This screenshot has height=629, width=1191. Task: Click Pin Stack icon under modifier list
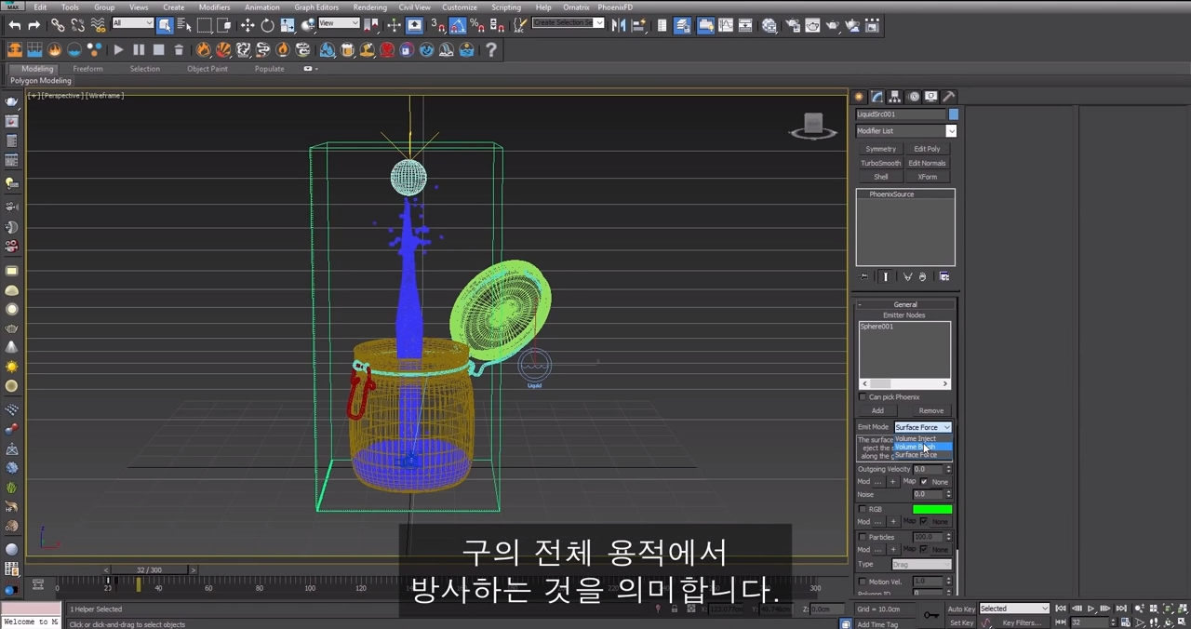tap(864, 276)
